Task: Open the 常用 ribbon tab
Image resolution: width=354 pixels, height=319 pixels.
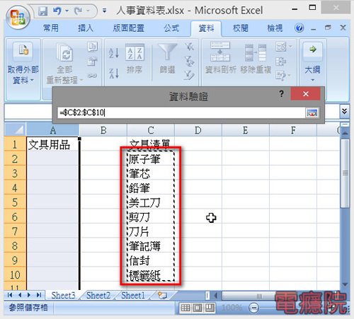Action: [x=51, y=28]
